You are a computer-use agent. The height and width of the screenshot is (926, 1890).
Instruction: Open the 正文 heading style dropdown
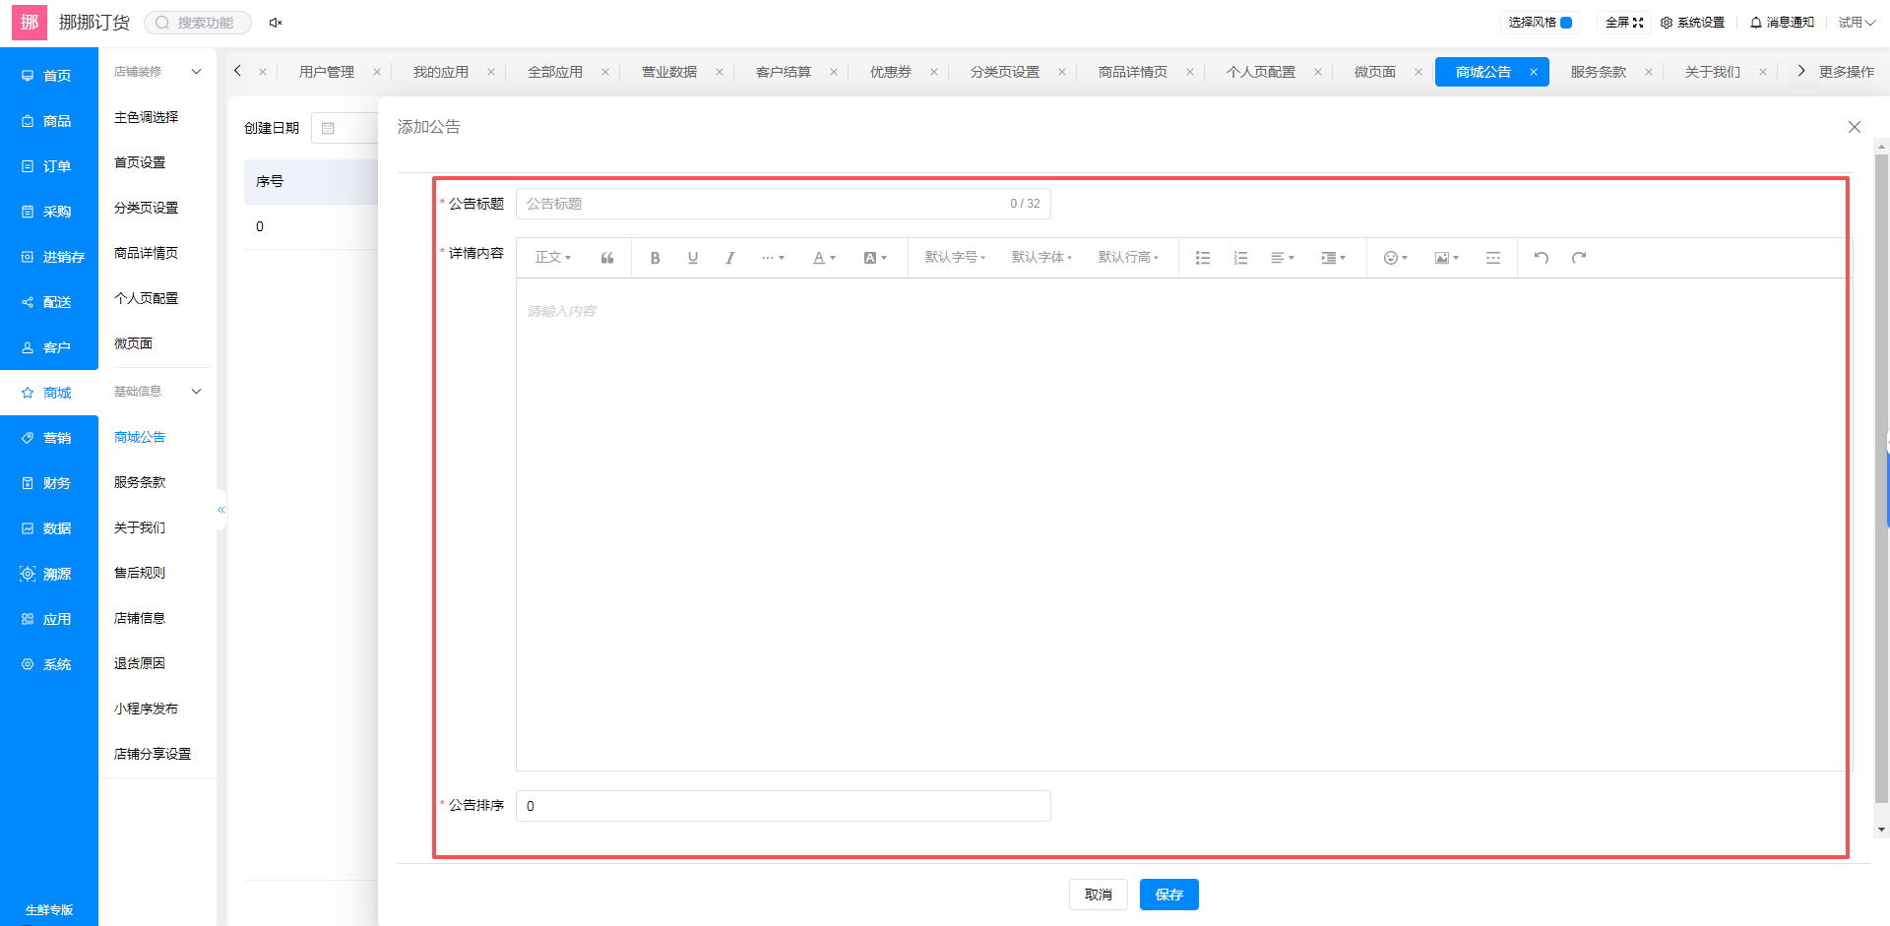coord(553,258)
